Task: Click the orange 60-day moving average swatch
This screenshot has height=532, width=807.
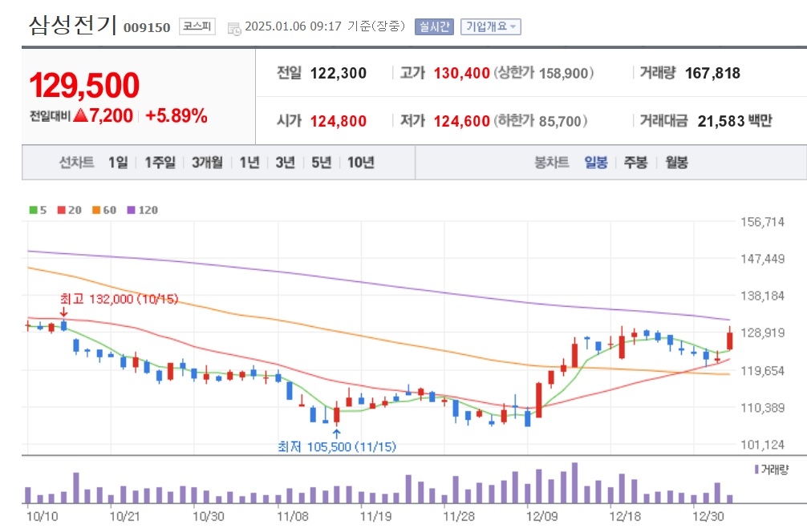Action: pos(96,210)
